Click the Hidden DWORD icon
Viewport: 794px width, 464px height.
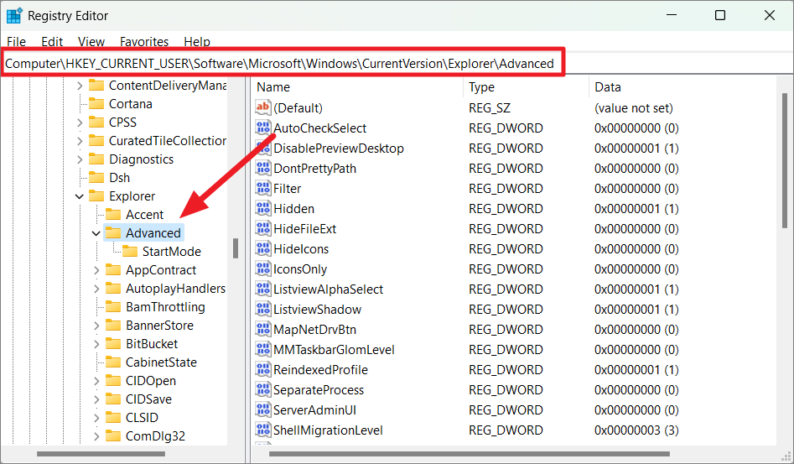point(262,208)
